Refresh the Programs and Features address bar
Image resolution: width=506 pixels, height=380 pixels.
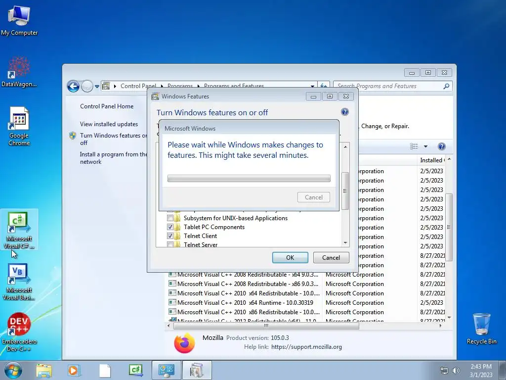[324, 86]
